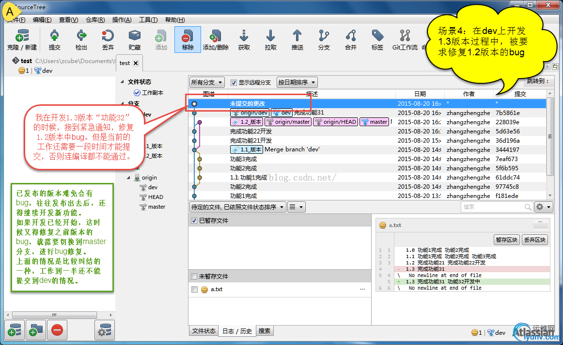This screenshot has height=345, width=563.
Task: Click the Stage hunk (暂存区块) button
Action: (506, 240)
